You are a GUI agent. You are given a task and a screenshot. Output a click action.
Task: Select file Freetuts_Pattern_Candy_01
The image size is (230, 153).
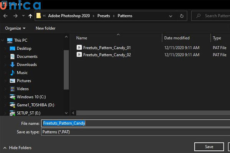(x=107, y=48)
